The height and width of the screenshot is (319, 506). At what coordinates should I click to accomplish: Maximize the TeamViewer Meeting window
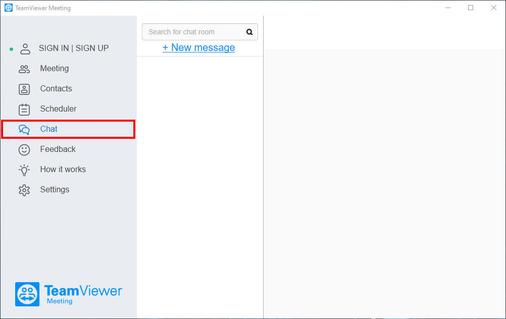(471, 8)
